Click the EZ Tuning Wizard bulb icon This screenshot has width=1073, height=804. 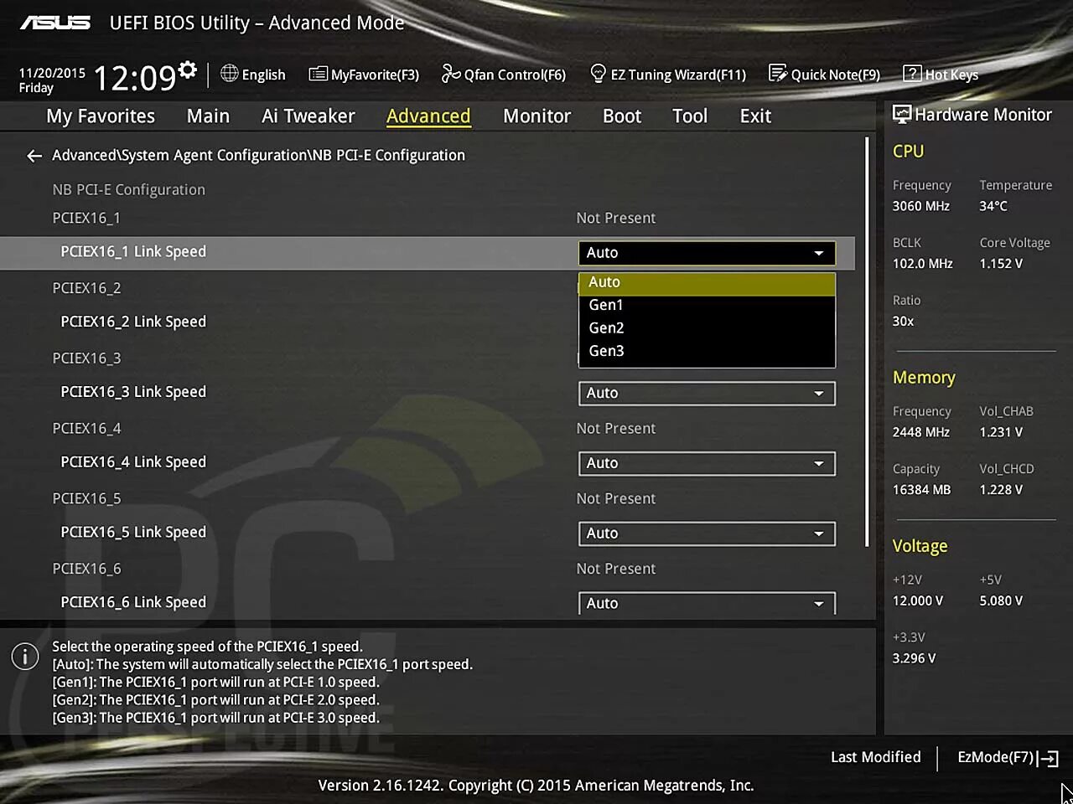point(598,74)
